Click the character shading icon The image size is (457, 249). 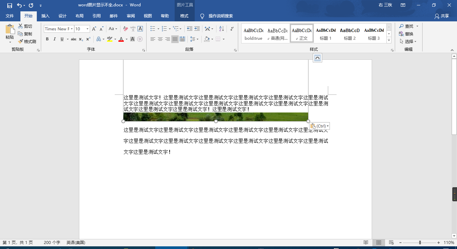(132, 39)
